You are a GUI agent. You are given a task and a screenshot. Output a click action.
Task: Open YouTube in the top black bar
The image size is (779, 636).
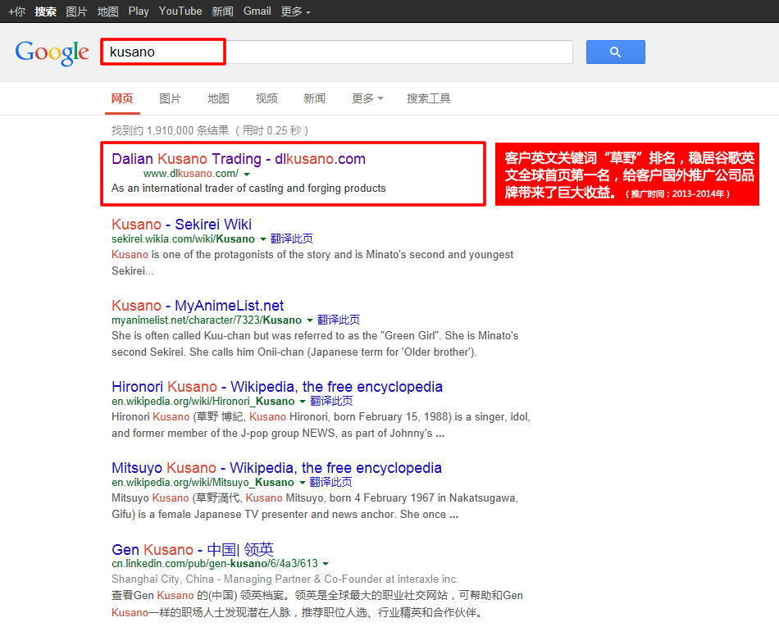point(180,11)
